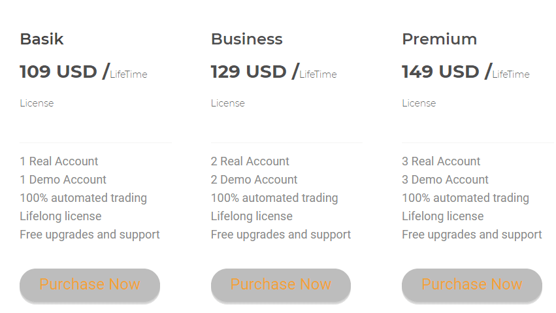Click License text under the Basik price
This screenshot has width=556, height=313.
(x=37, y=103)
